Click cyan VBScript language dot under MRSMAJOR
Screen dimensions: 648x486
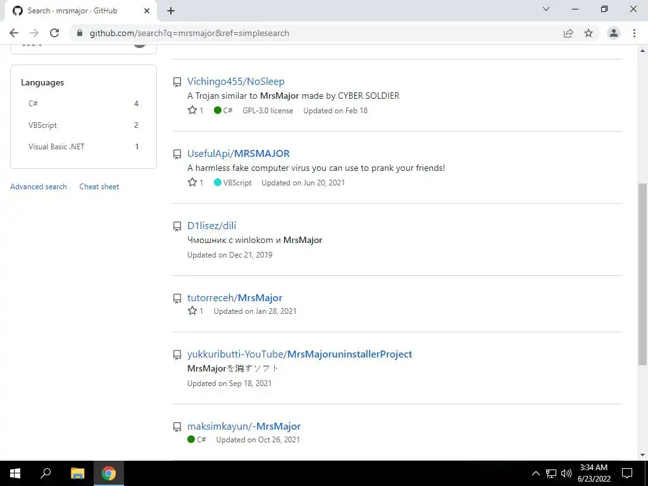point(218,182)
